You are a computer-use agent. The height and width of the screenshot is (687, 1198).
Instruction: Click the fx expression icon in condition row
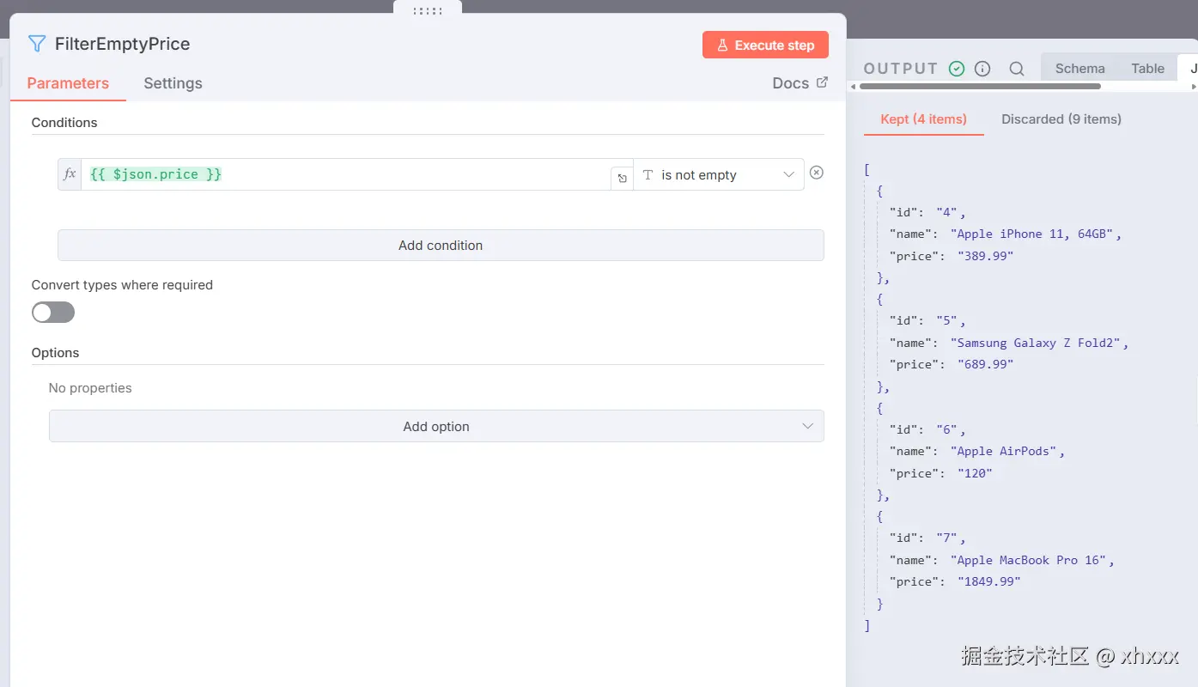pyautogui.click(x=70, y=174)
